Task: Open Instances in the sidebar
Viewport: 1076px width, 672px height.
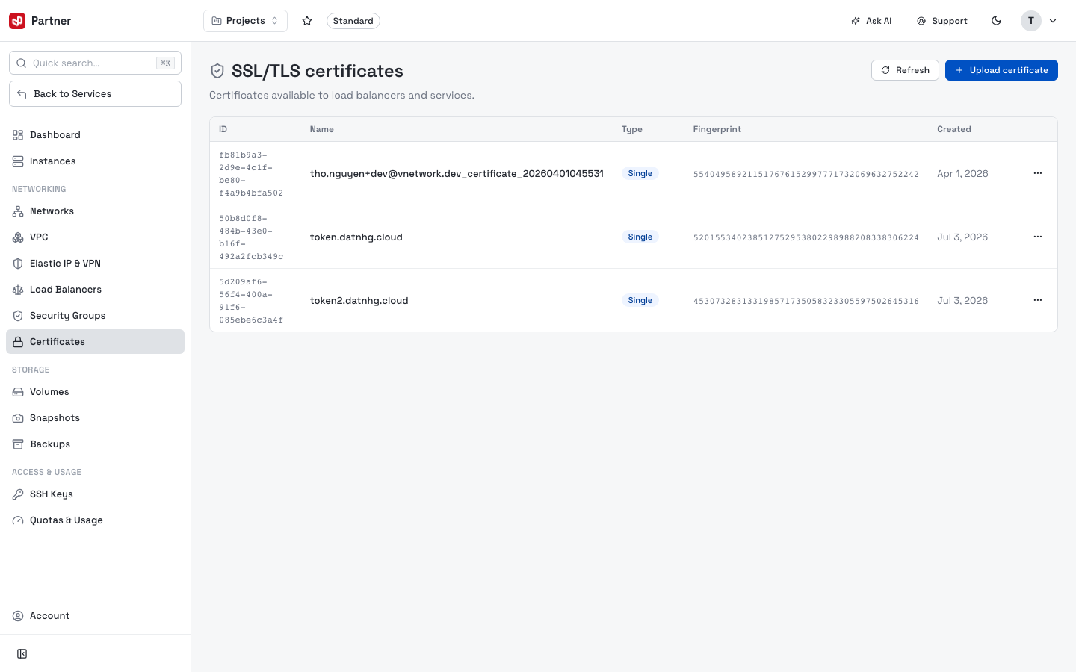Action: coord(95,161)
